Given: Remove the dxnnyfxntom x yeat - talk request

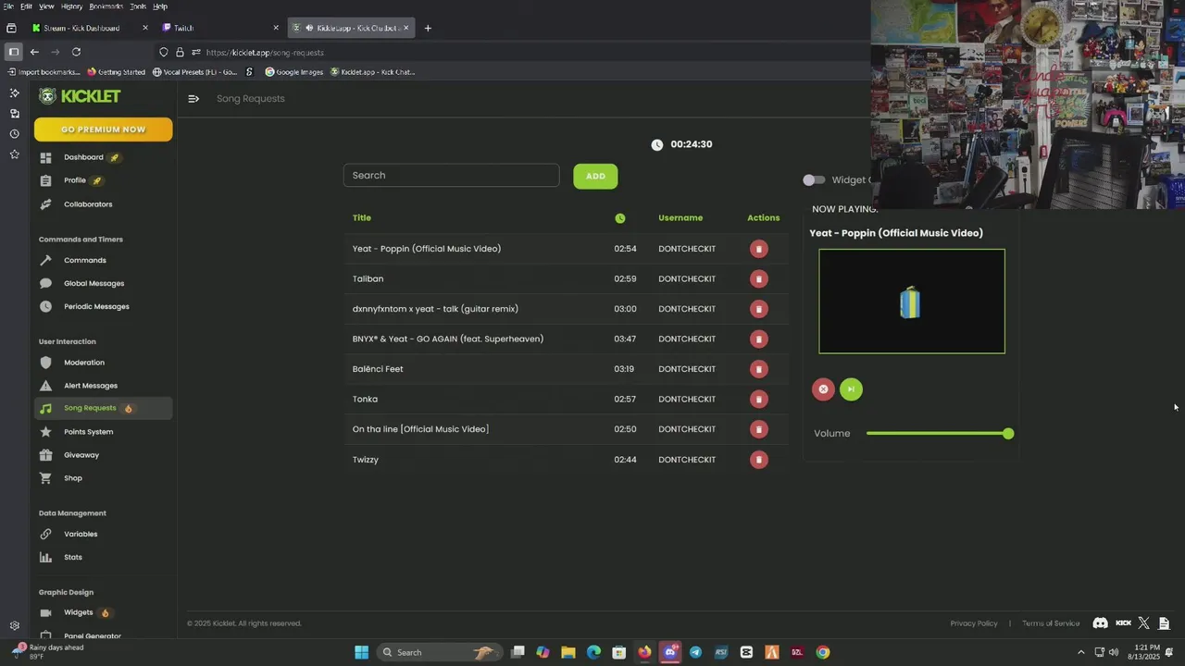Looking at the screenshot, I should [x=758, y=309].
